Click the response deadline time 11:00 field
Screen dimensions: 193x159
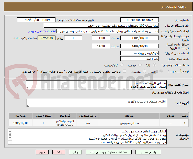click(101, 38)
